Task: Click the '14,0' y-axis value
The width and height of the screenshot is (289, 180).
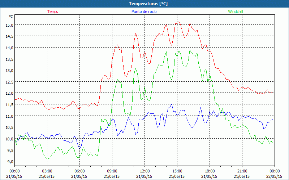Action: click(9, 48)
